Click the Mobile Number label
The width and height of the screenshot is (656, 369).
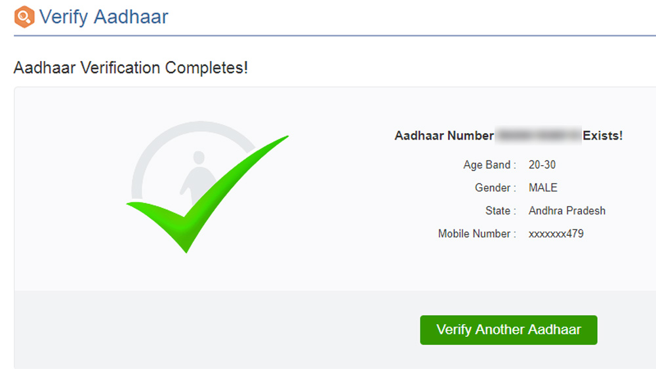coord(477,233)
